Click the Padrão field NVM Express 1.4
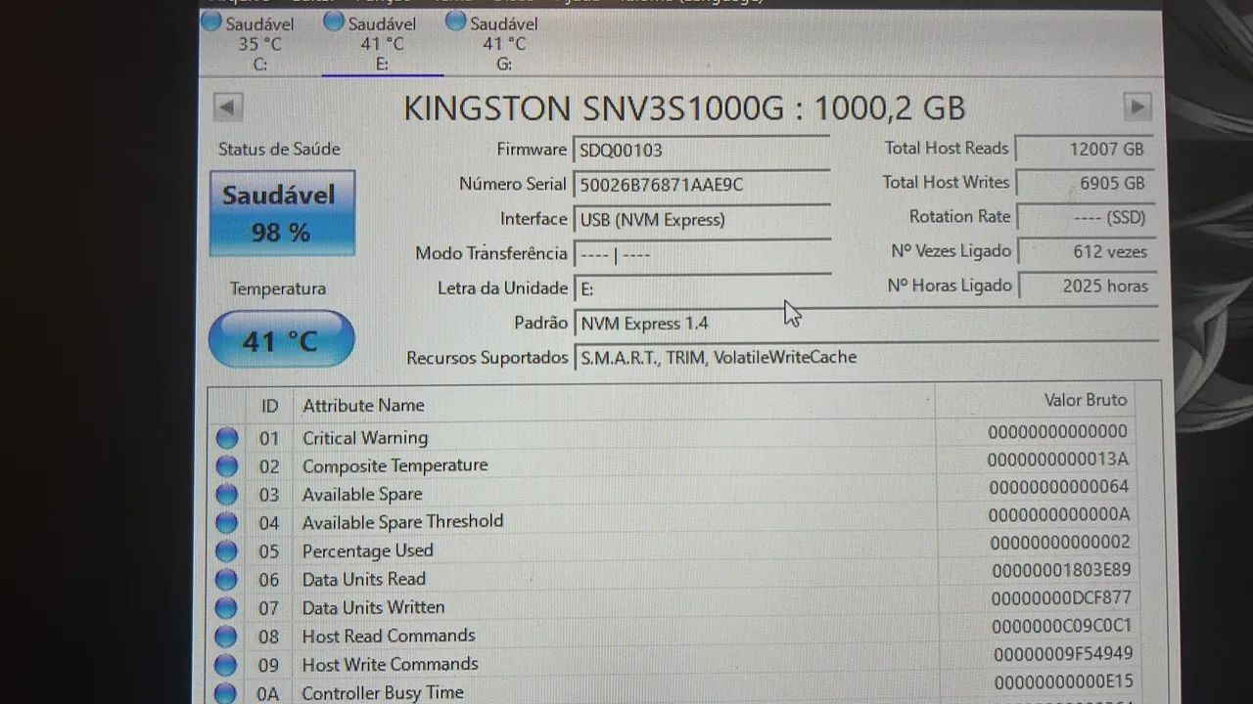The height and width of the screenshot is (704, 1253). (x=866, y=323)
